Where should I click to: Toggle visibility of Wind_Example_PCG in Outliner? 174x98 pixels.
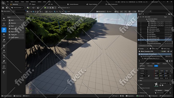click(139, 40)
